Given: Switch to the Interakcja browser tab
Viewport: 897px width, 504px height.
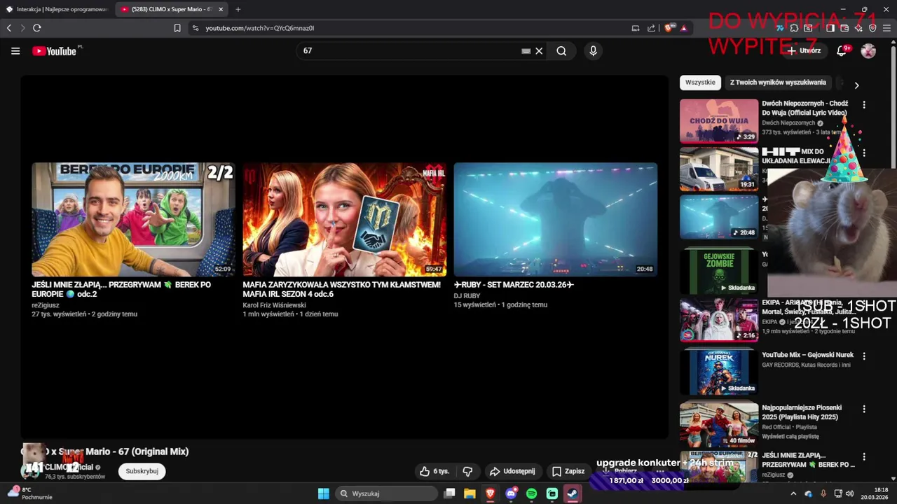Looking at the screenshot, I should click(x=57, y=9).
